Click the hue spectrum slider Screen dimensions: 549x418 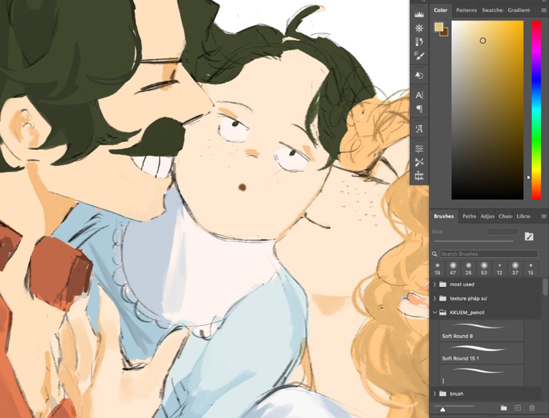tap(536, 110)
